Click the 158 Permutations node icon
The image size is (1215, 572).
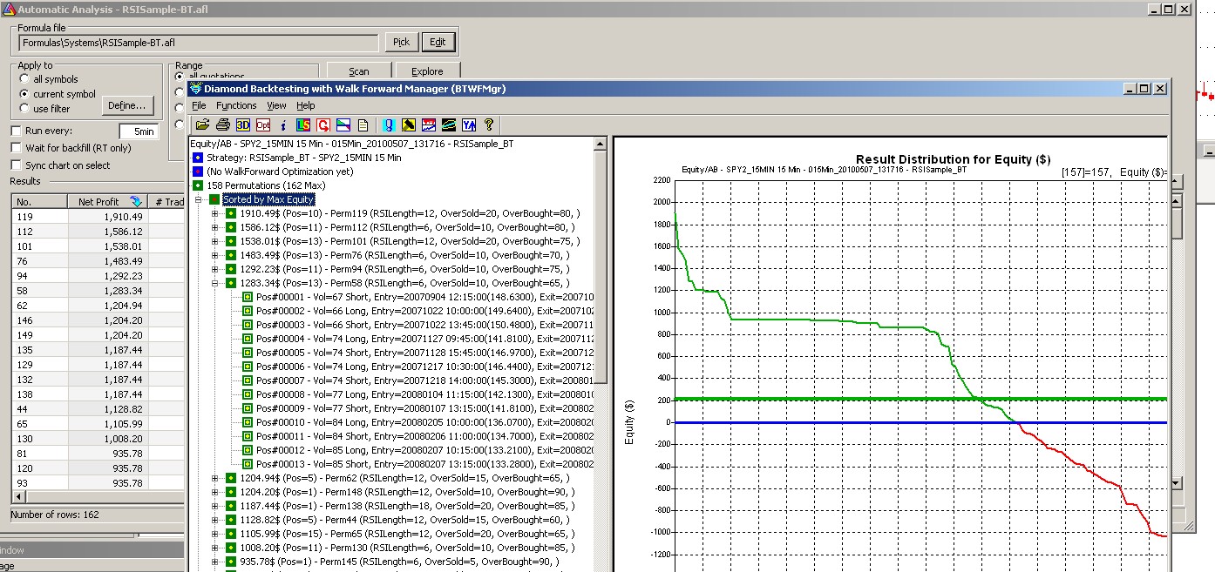198,185
